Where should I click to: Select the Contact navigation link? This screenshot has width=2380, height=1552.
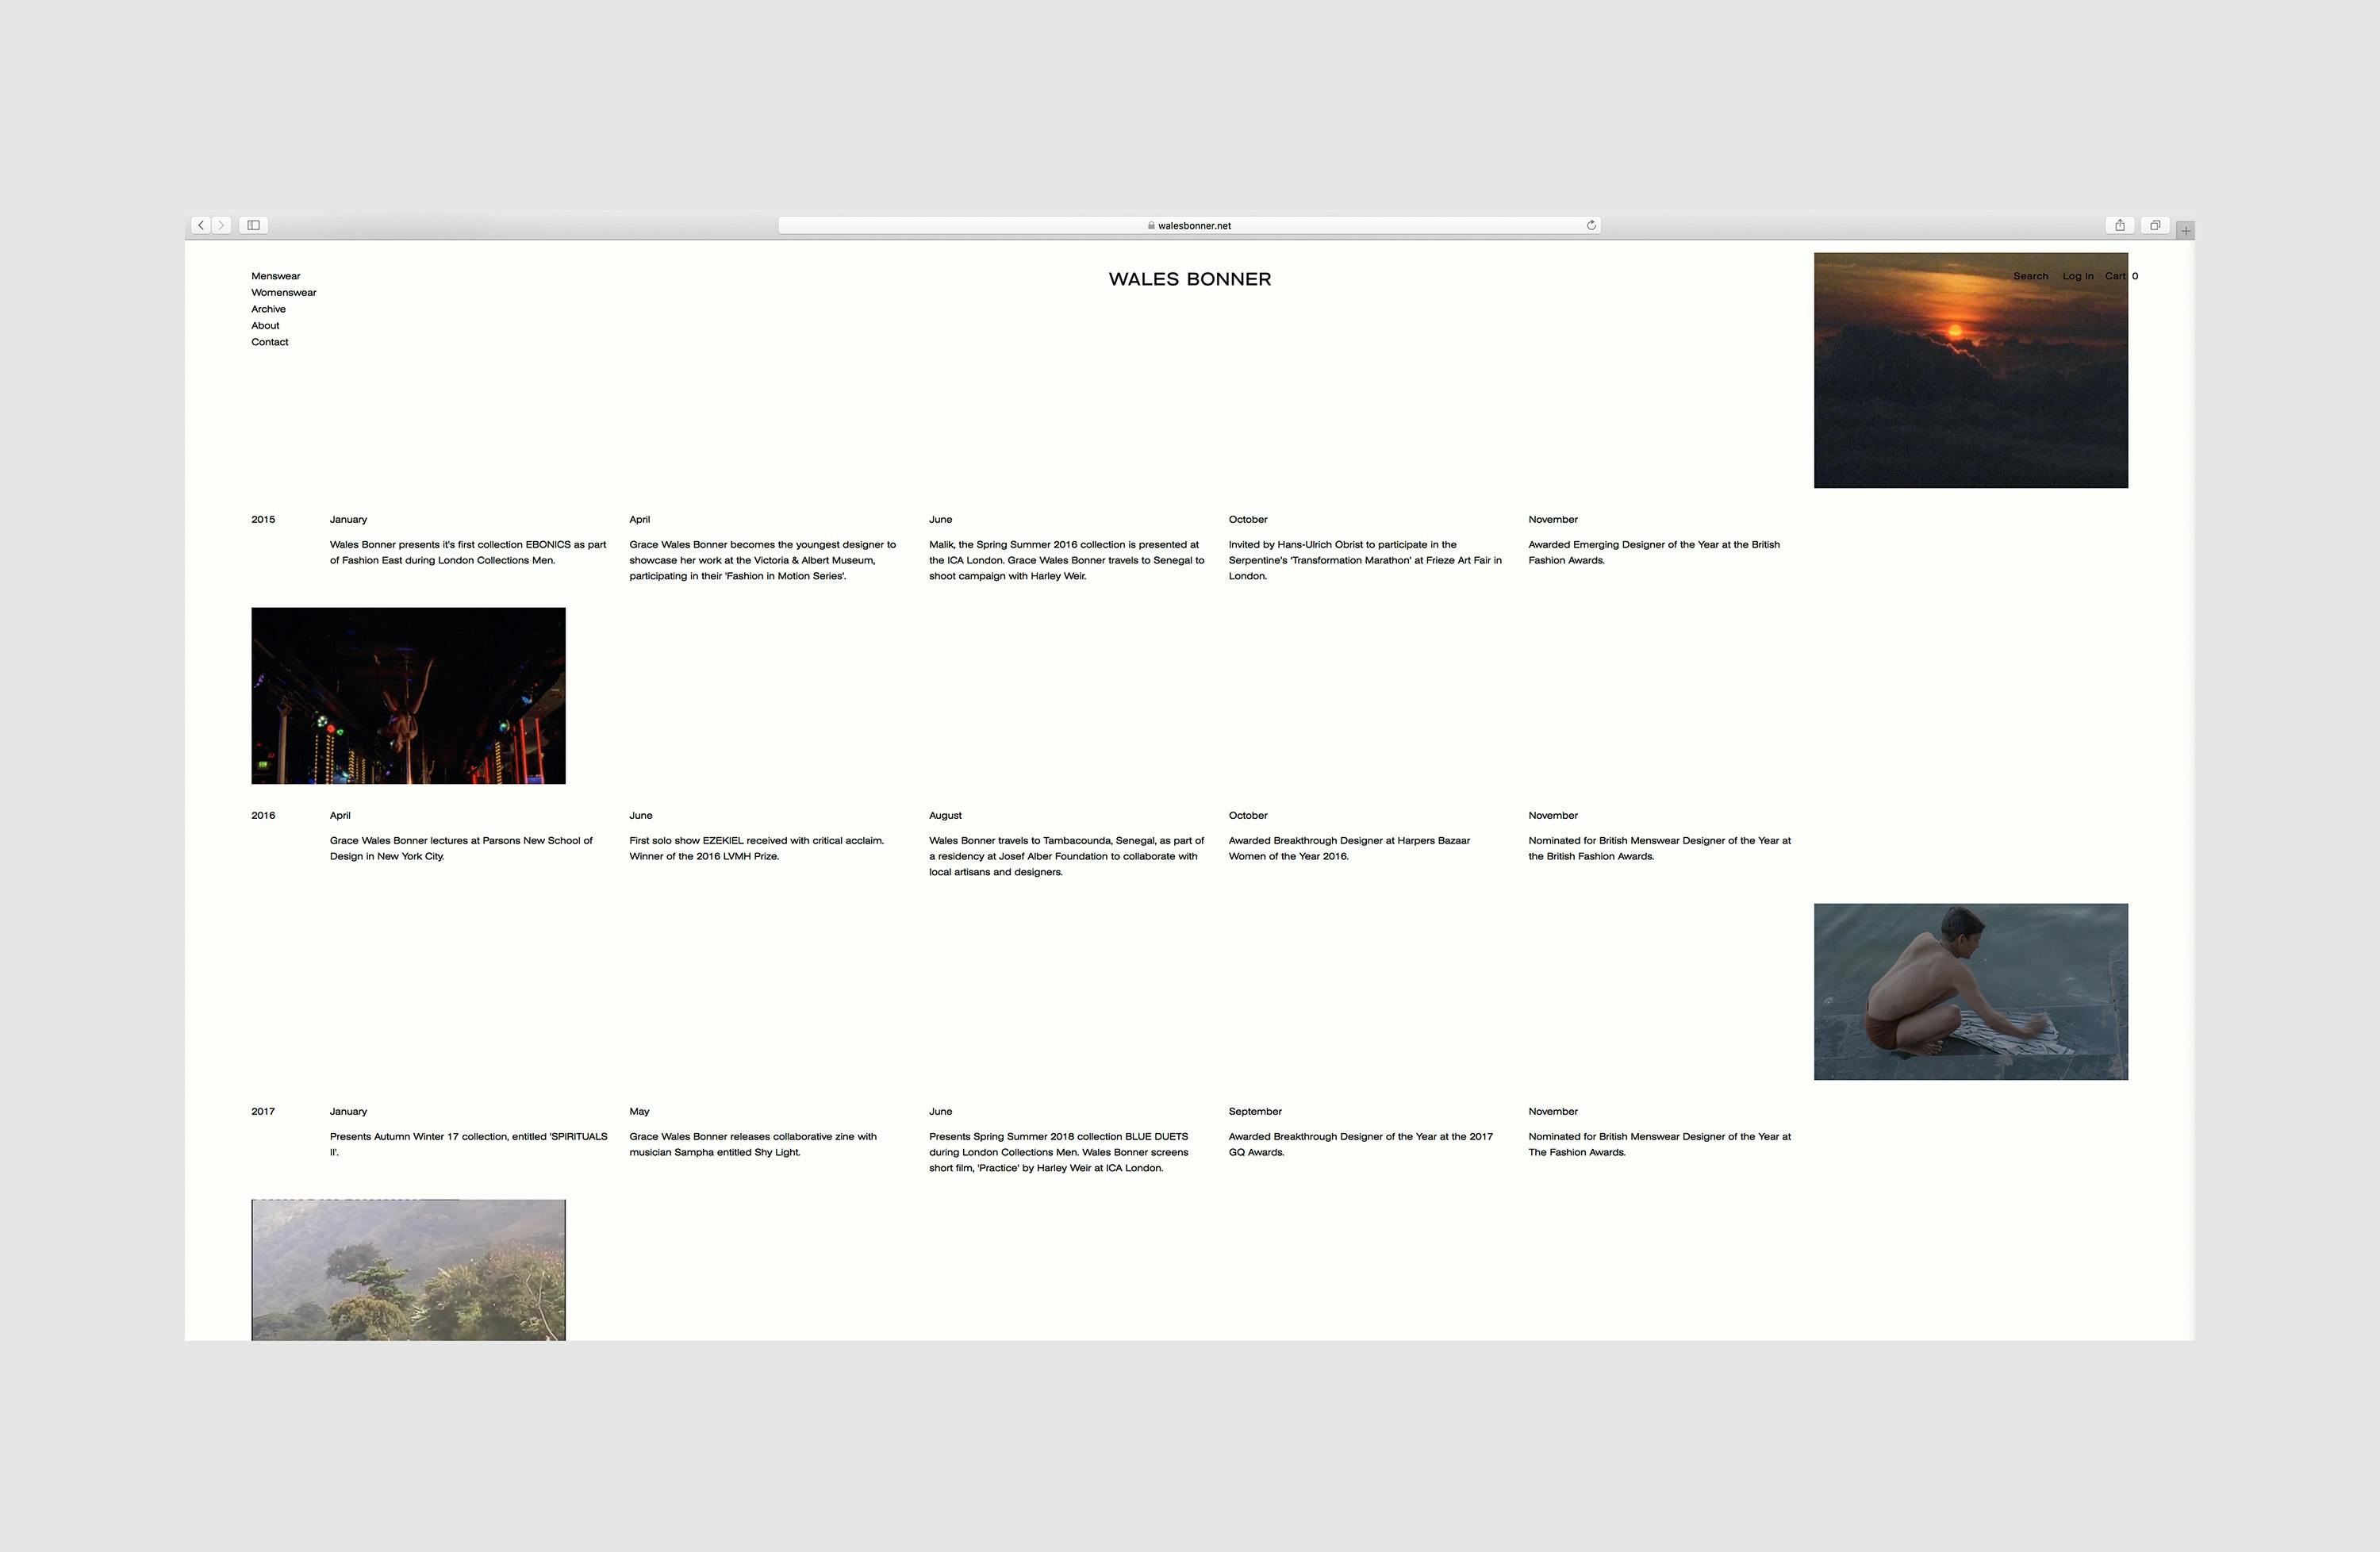[269, 342]
